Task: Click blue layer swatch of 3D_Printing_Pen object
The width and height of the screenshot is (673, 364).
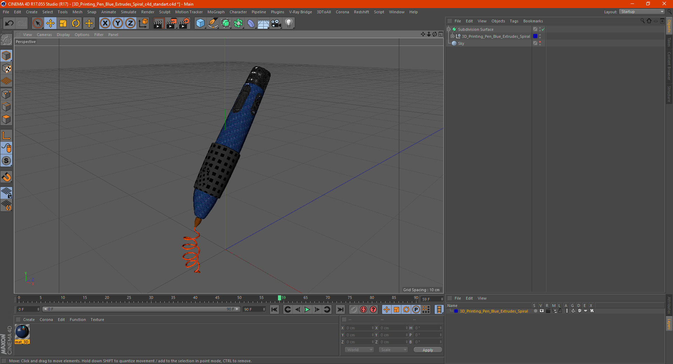Action: pyautogui.click(x=535, y=36)
